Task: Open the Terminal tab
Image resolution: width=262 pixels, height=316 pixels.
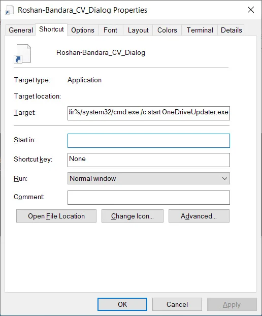Action: pos(200,30)
